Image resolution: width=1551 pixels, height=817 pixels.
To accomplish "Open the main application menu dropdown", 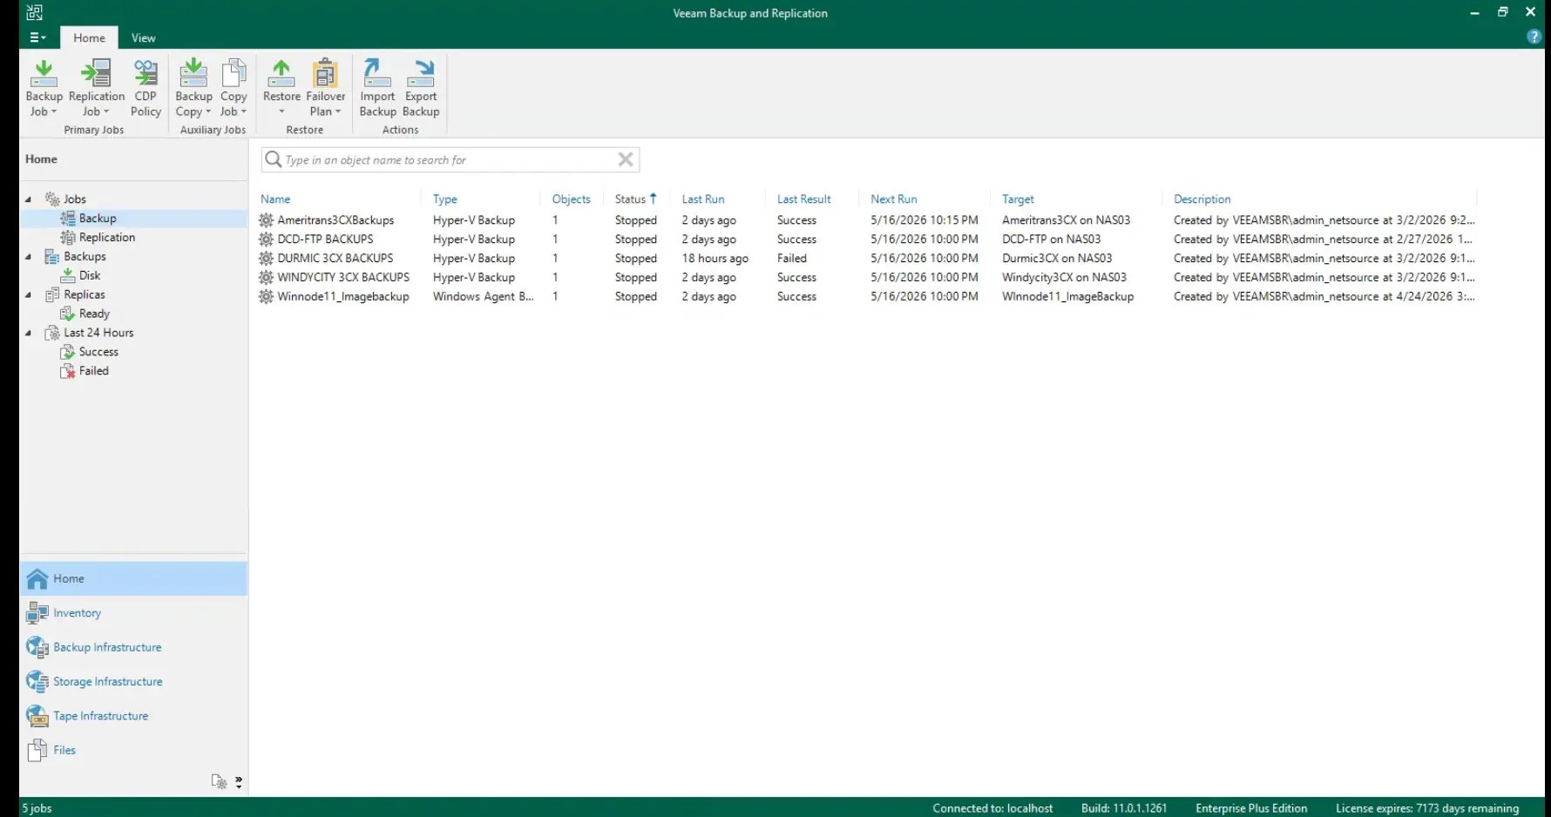I will coord(37,37).
